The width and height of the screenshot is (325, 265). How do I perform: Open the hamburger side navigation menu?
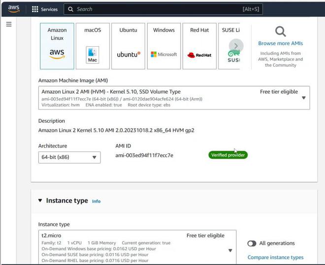[9, 24]
